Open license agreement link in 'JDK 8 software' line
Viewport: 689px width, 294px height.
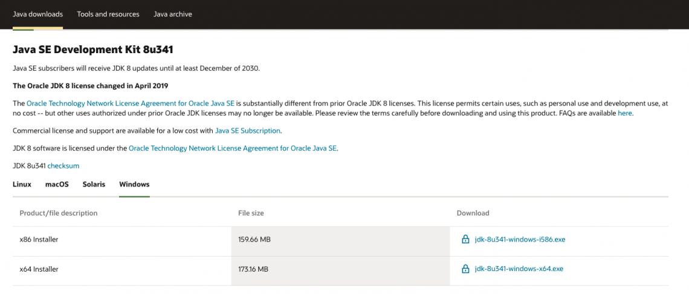pyautogui.click(x=233, y=148)
